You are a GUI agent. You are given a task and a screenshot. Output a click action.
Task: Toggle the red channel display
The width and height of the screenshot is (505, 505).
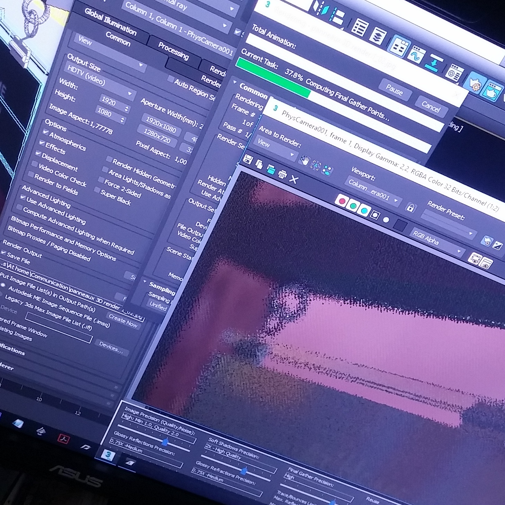click(342, 201)
